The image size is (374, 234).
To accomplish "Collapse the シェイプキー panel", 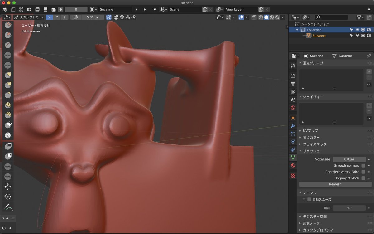I will coord(300,97).
